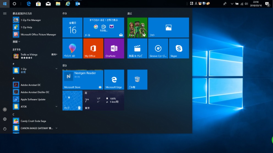
Task: Launch the Groove Music tile
Action: click(158, 48)
